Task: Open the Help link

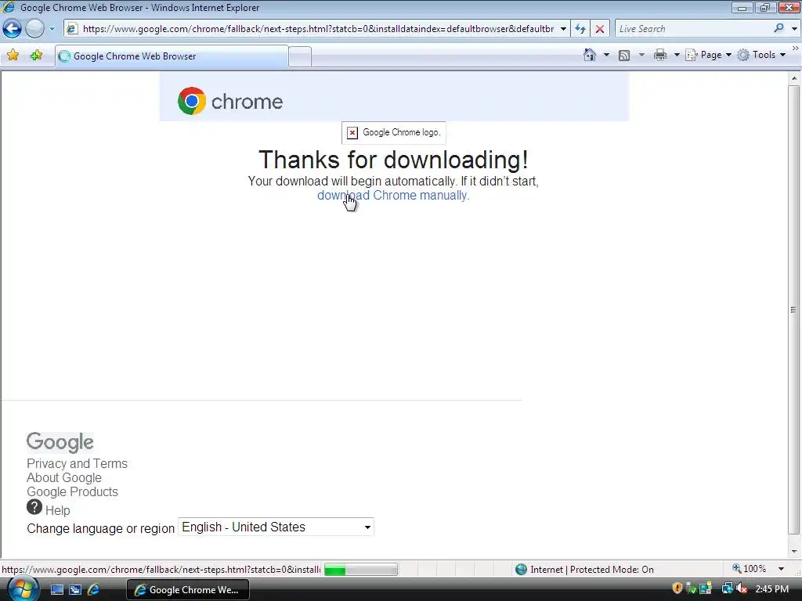Action: 58,510
